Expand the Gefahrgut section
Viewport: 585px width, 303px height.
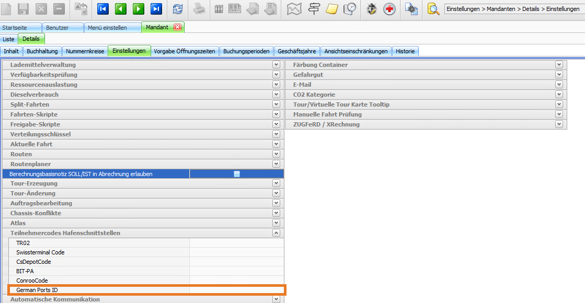pyautogui.click(x=559, y=75)
